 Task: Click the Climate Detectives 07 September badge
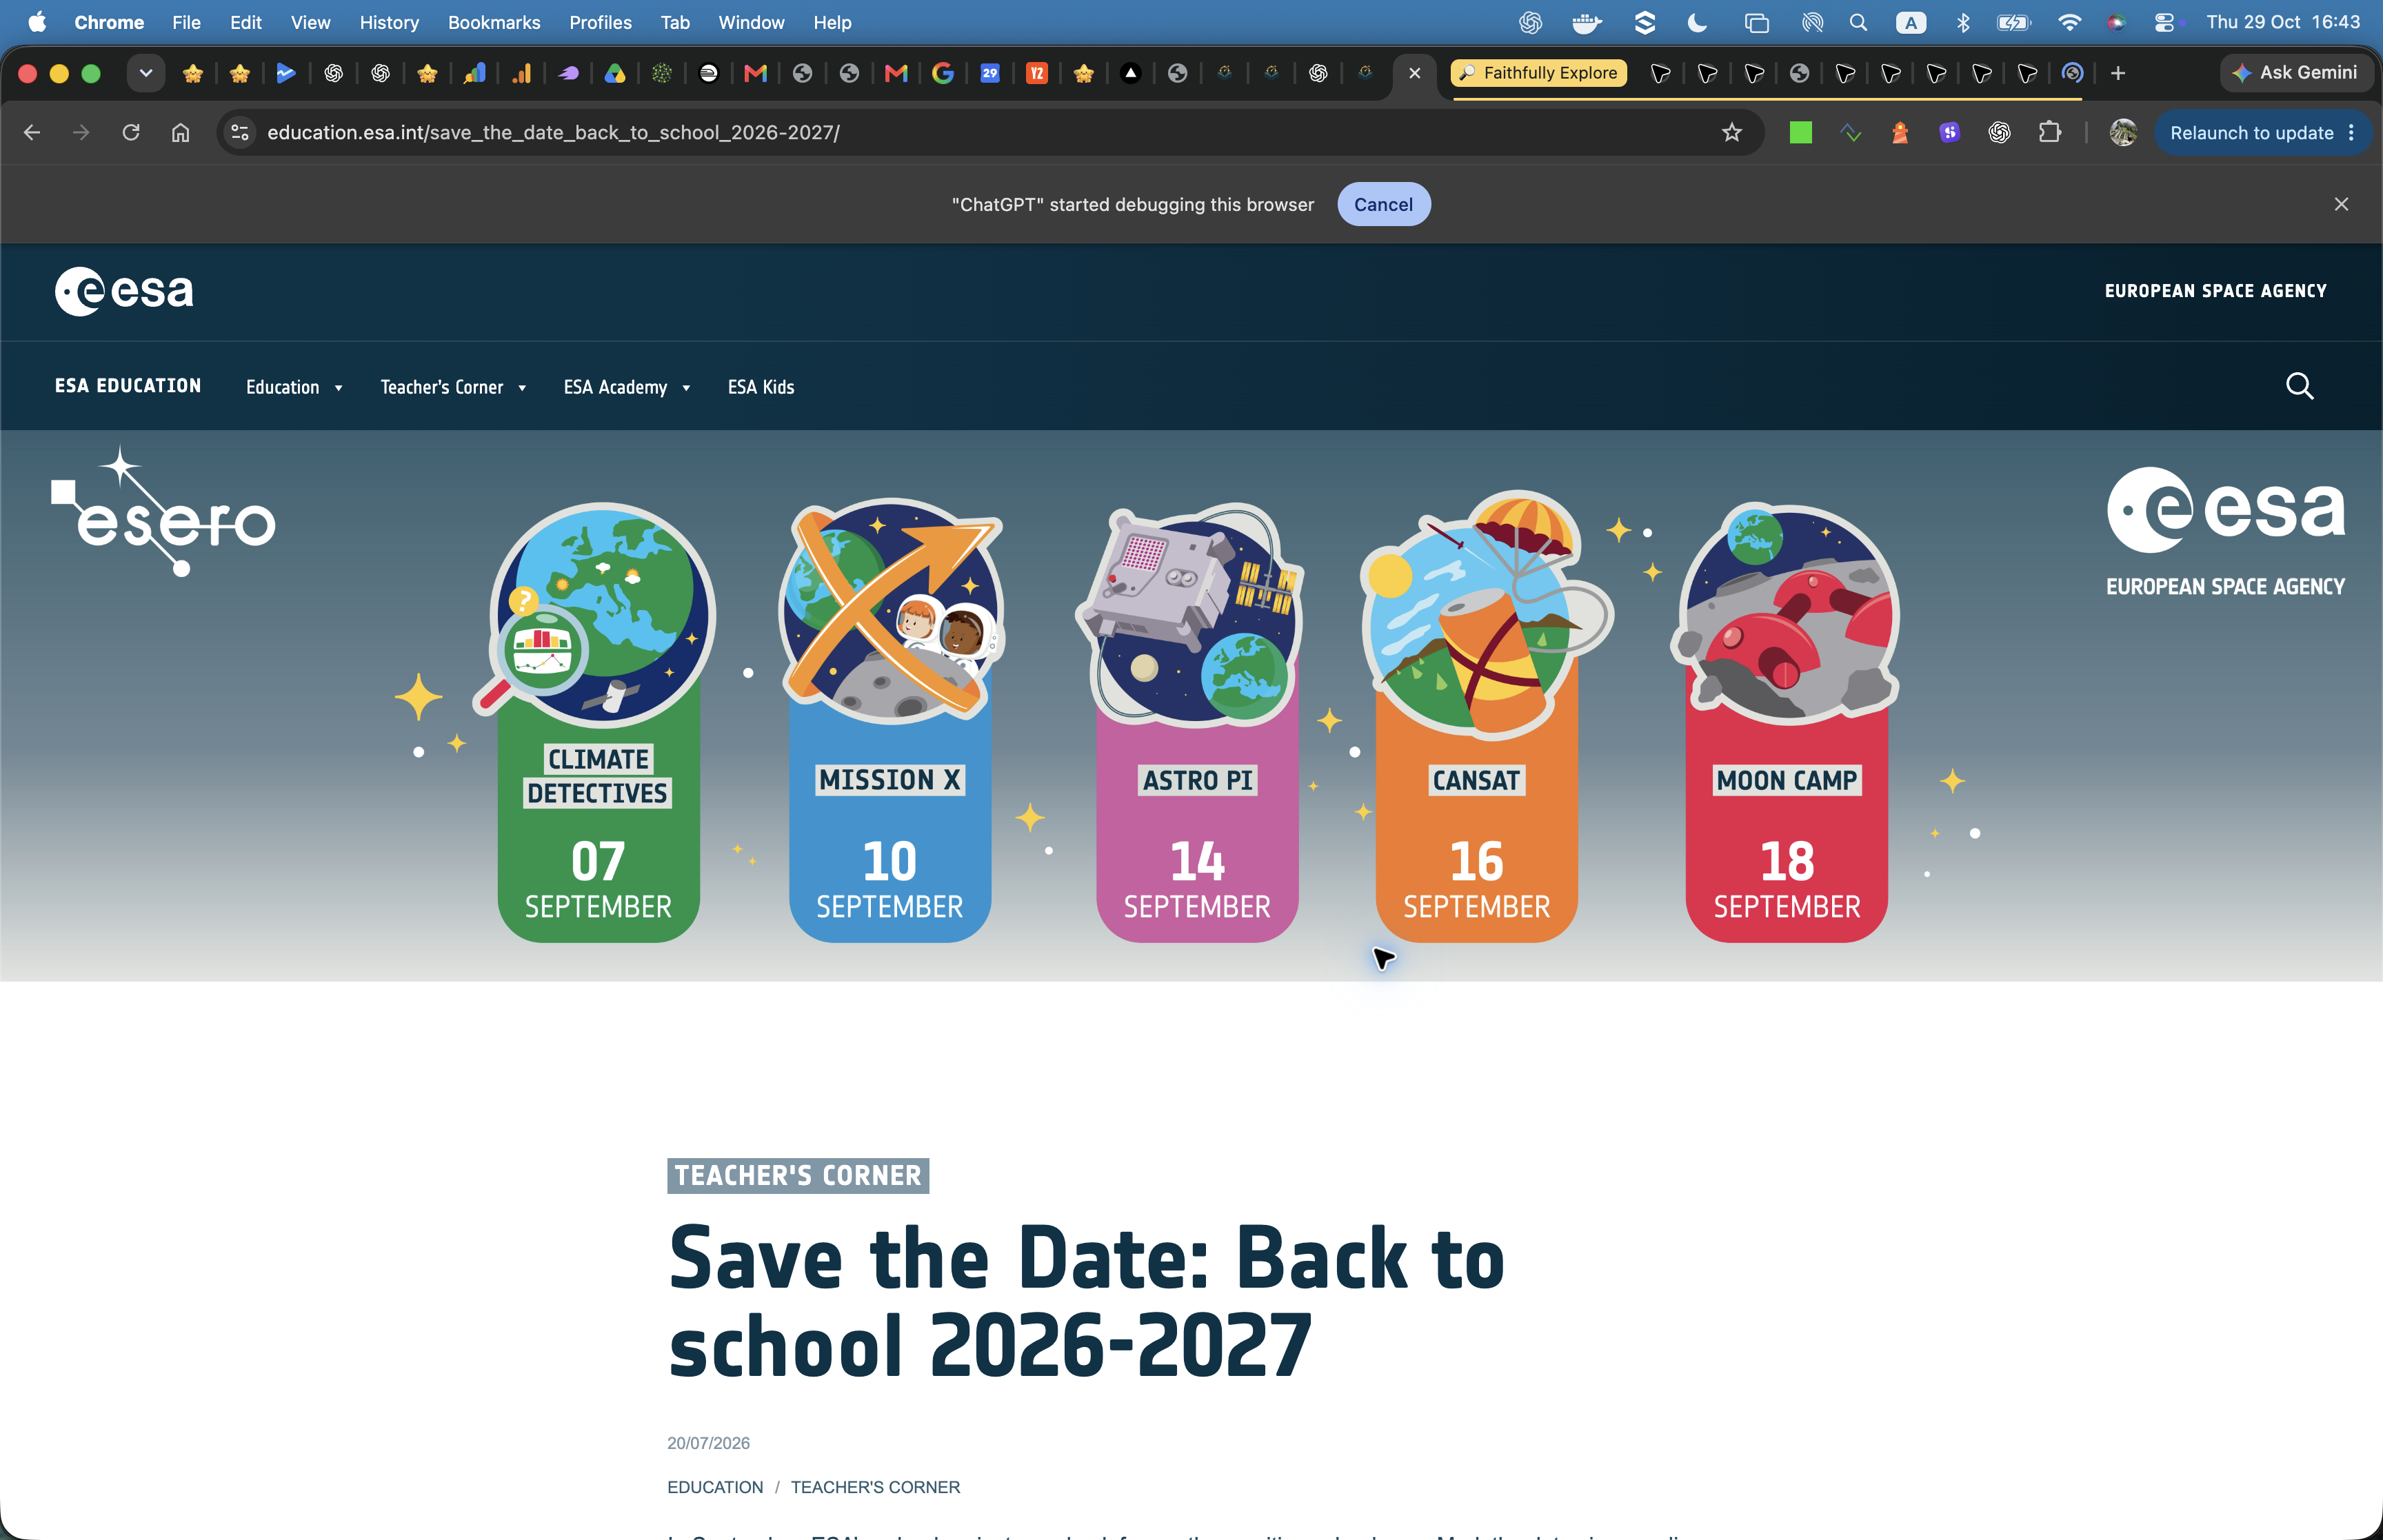click(x=599, y=721)
